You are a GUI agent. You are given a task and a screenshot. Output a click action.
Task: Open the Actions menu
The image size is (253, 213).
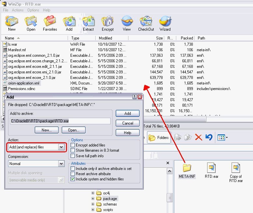click(18, 10)
